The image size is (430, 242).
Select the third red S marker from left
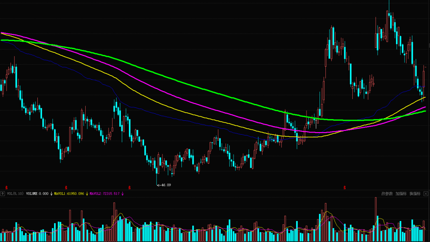(129, 187)
